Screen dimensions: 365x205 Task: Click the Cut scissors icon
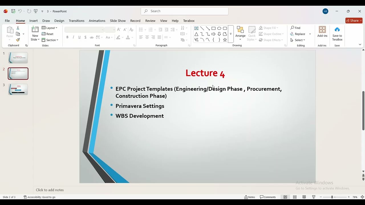tap(18, 28)
